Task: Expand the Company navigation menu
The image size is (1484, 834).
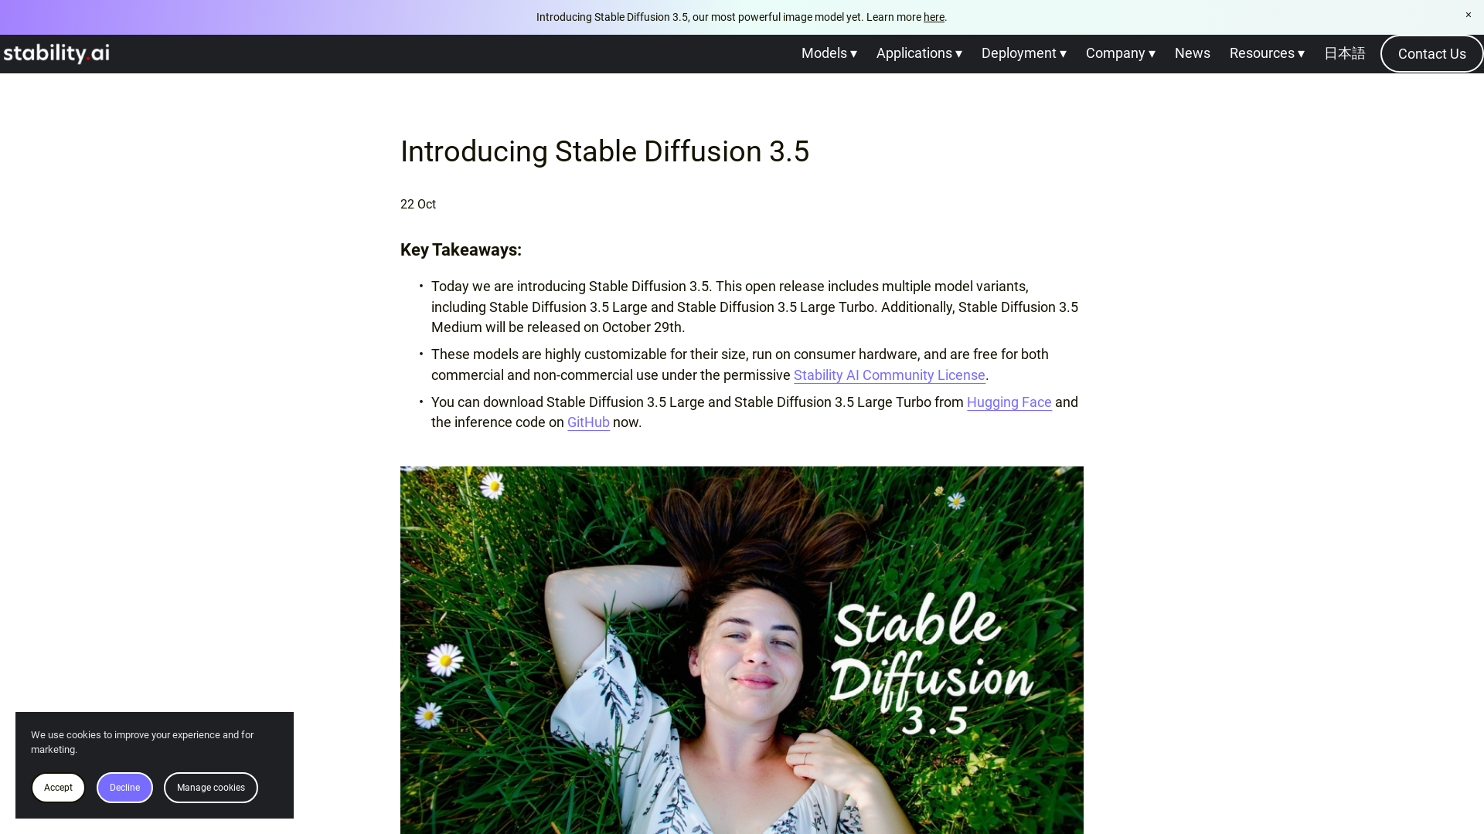Action: pos(1120,53)
